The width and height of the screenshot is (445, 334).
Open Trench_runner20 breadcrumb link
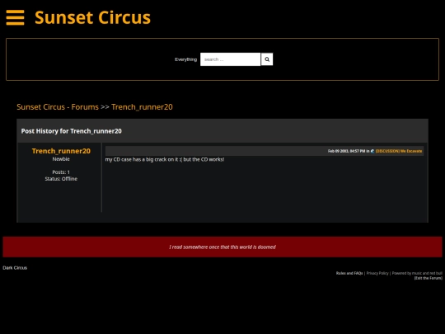click(x=142, y=106)
